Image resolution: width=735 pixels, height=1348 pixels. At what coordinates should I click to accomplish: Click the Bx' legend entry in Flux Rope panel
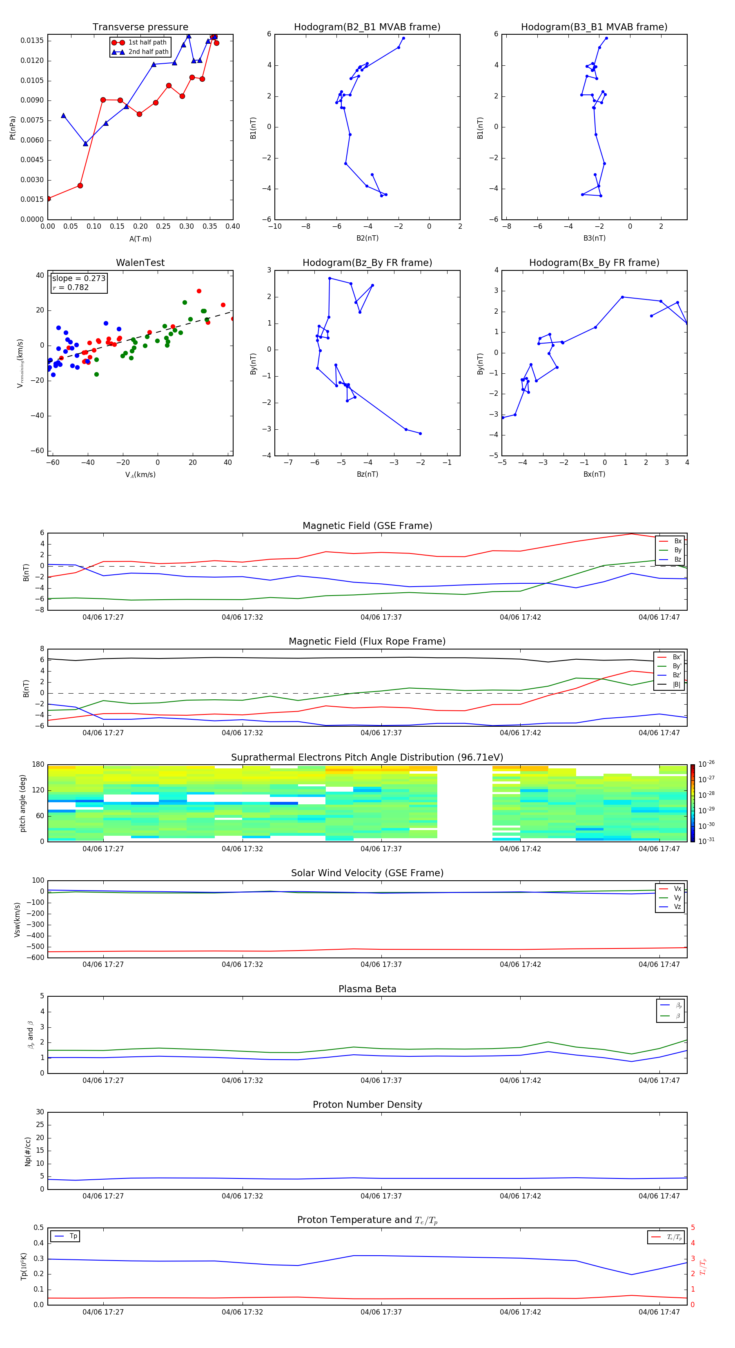pos(669,657)
